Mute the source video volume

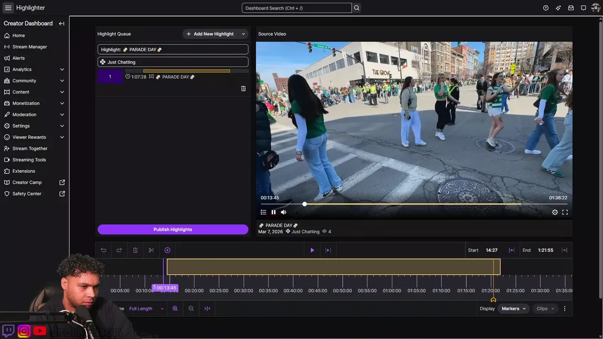coord(284,212)
